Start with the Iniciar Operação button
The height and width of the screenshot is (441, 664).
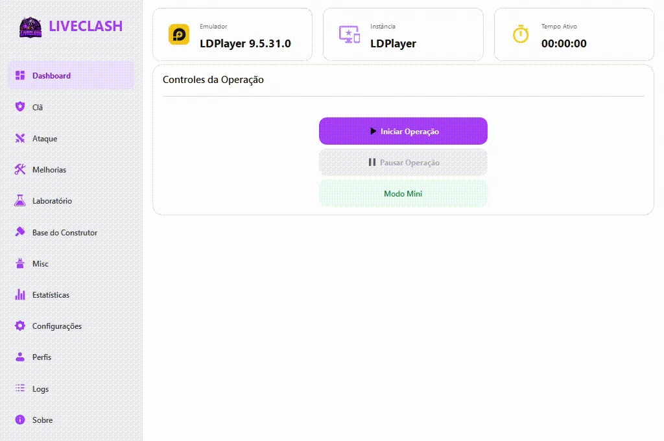click(403, 131)
